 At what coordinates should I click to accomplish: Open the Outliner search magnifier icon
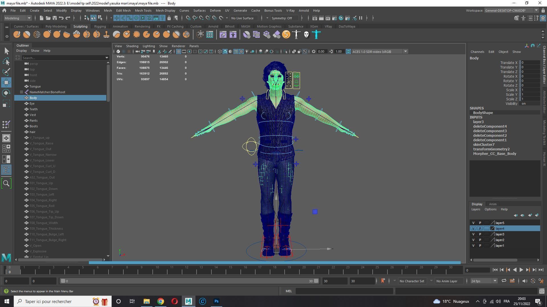click(x=6, y=183)
